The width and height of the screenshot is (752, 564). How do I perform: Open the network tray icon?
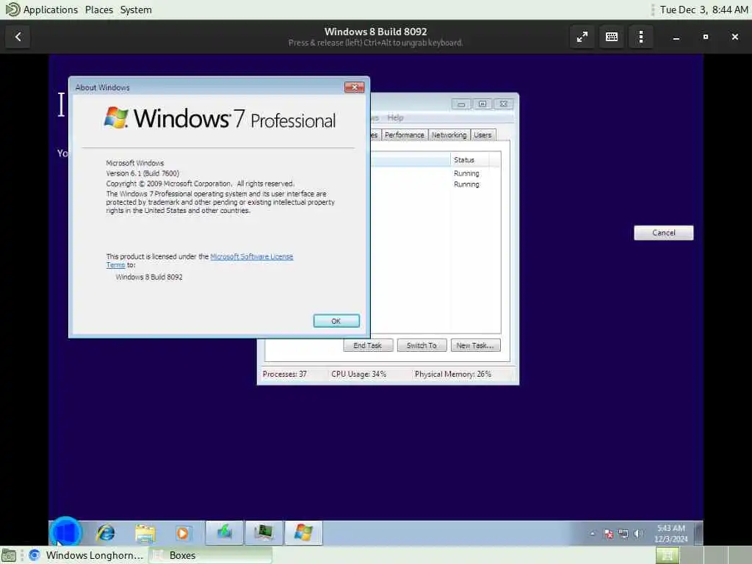pyautogui.click(x=623, y=534)
